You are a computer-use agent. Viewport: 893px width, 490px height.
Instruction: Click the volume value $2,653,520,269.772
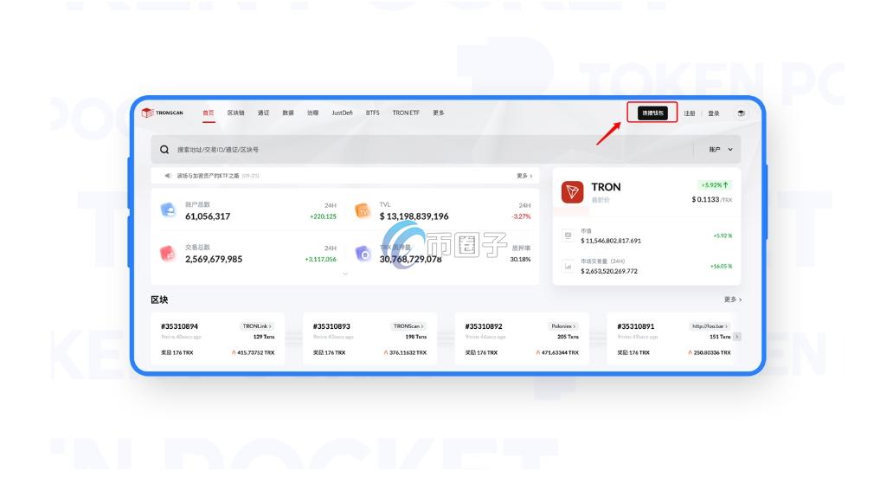coord(609,271)
